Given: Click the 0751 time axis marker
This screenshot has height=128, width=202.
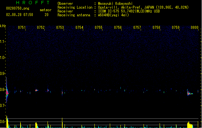Looking at the screenshot, I should (x=22, y=28).
